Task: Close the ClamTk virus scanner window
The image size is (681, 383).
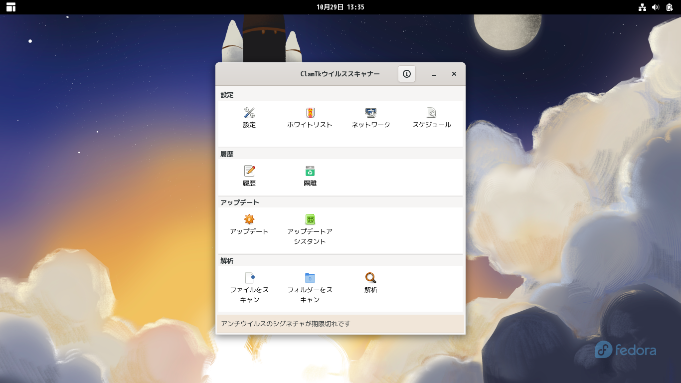Action: pyautogui.click(x=454, y=74)
